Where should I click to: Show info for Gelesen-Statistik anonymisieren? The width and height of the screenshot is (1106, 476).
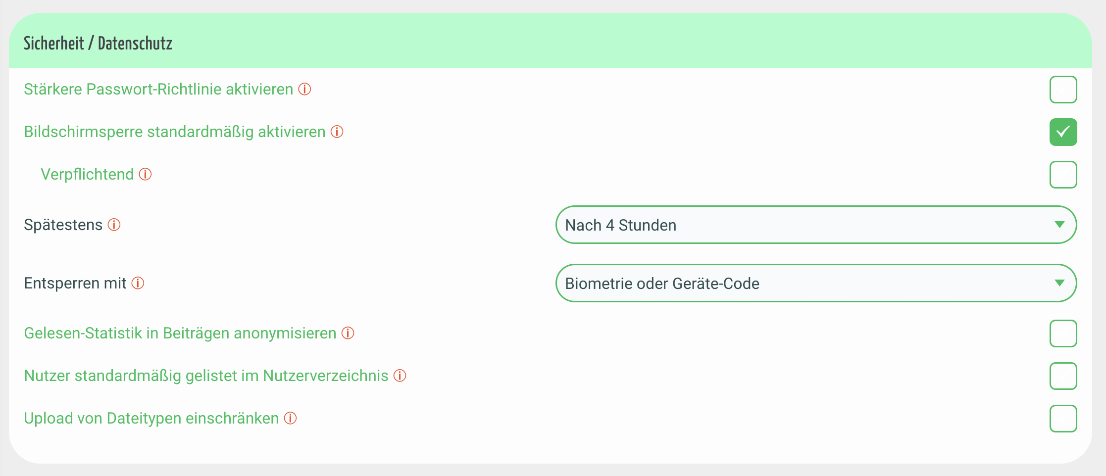(x=348, y=333)
